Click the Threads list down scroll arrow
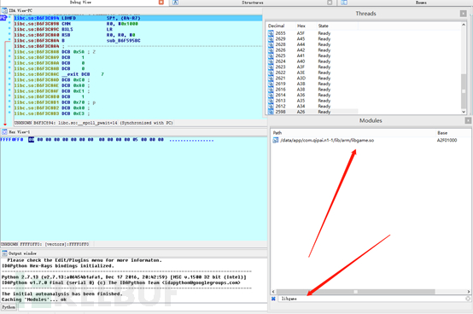 [464, 112]
